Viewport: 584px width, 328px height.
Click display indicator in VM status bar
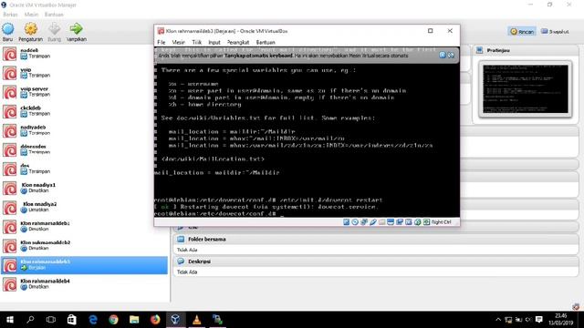tap(391, 222)
